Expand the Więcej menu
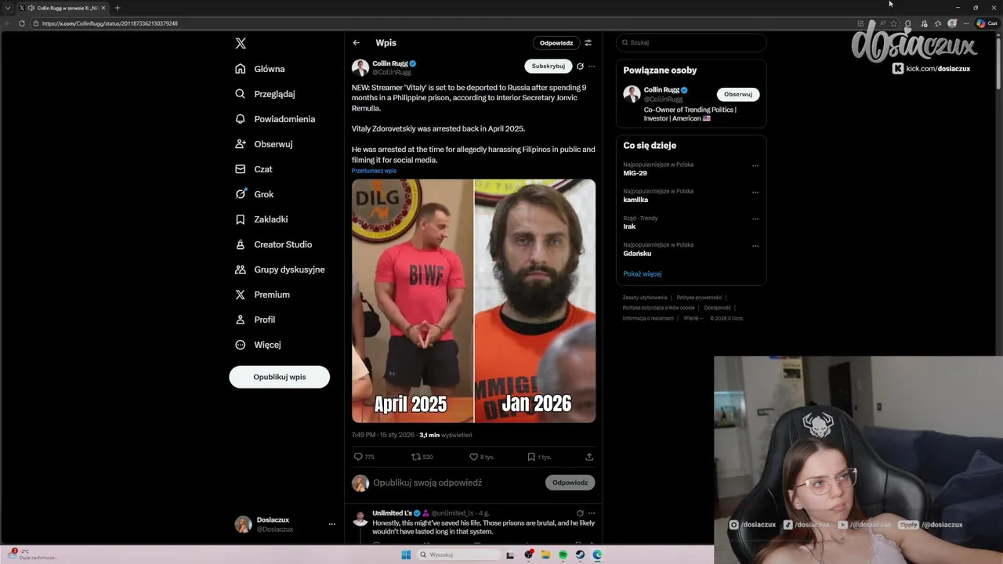Image resolution: width=1003 pixels, height=564 pixels. 258,345
